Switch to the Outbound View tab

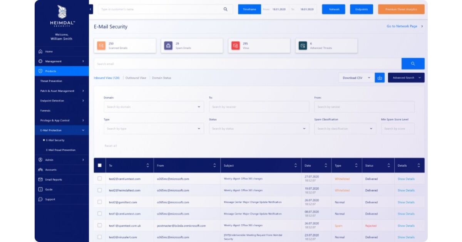pyautogui.click(x=136, y=78)
